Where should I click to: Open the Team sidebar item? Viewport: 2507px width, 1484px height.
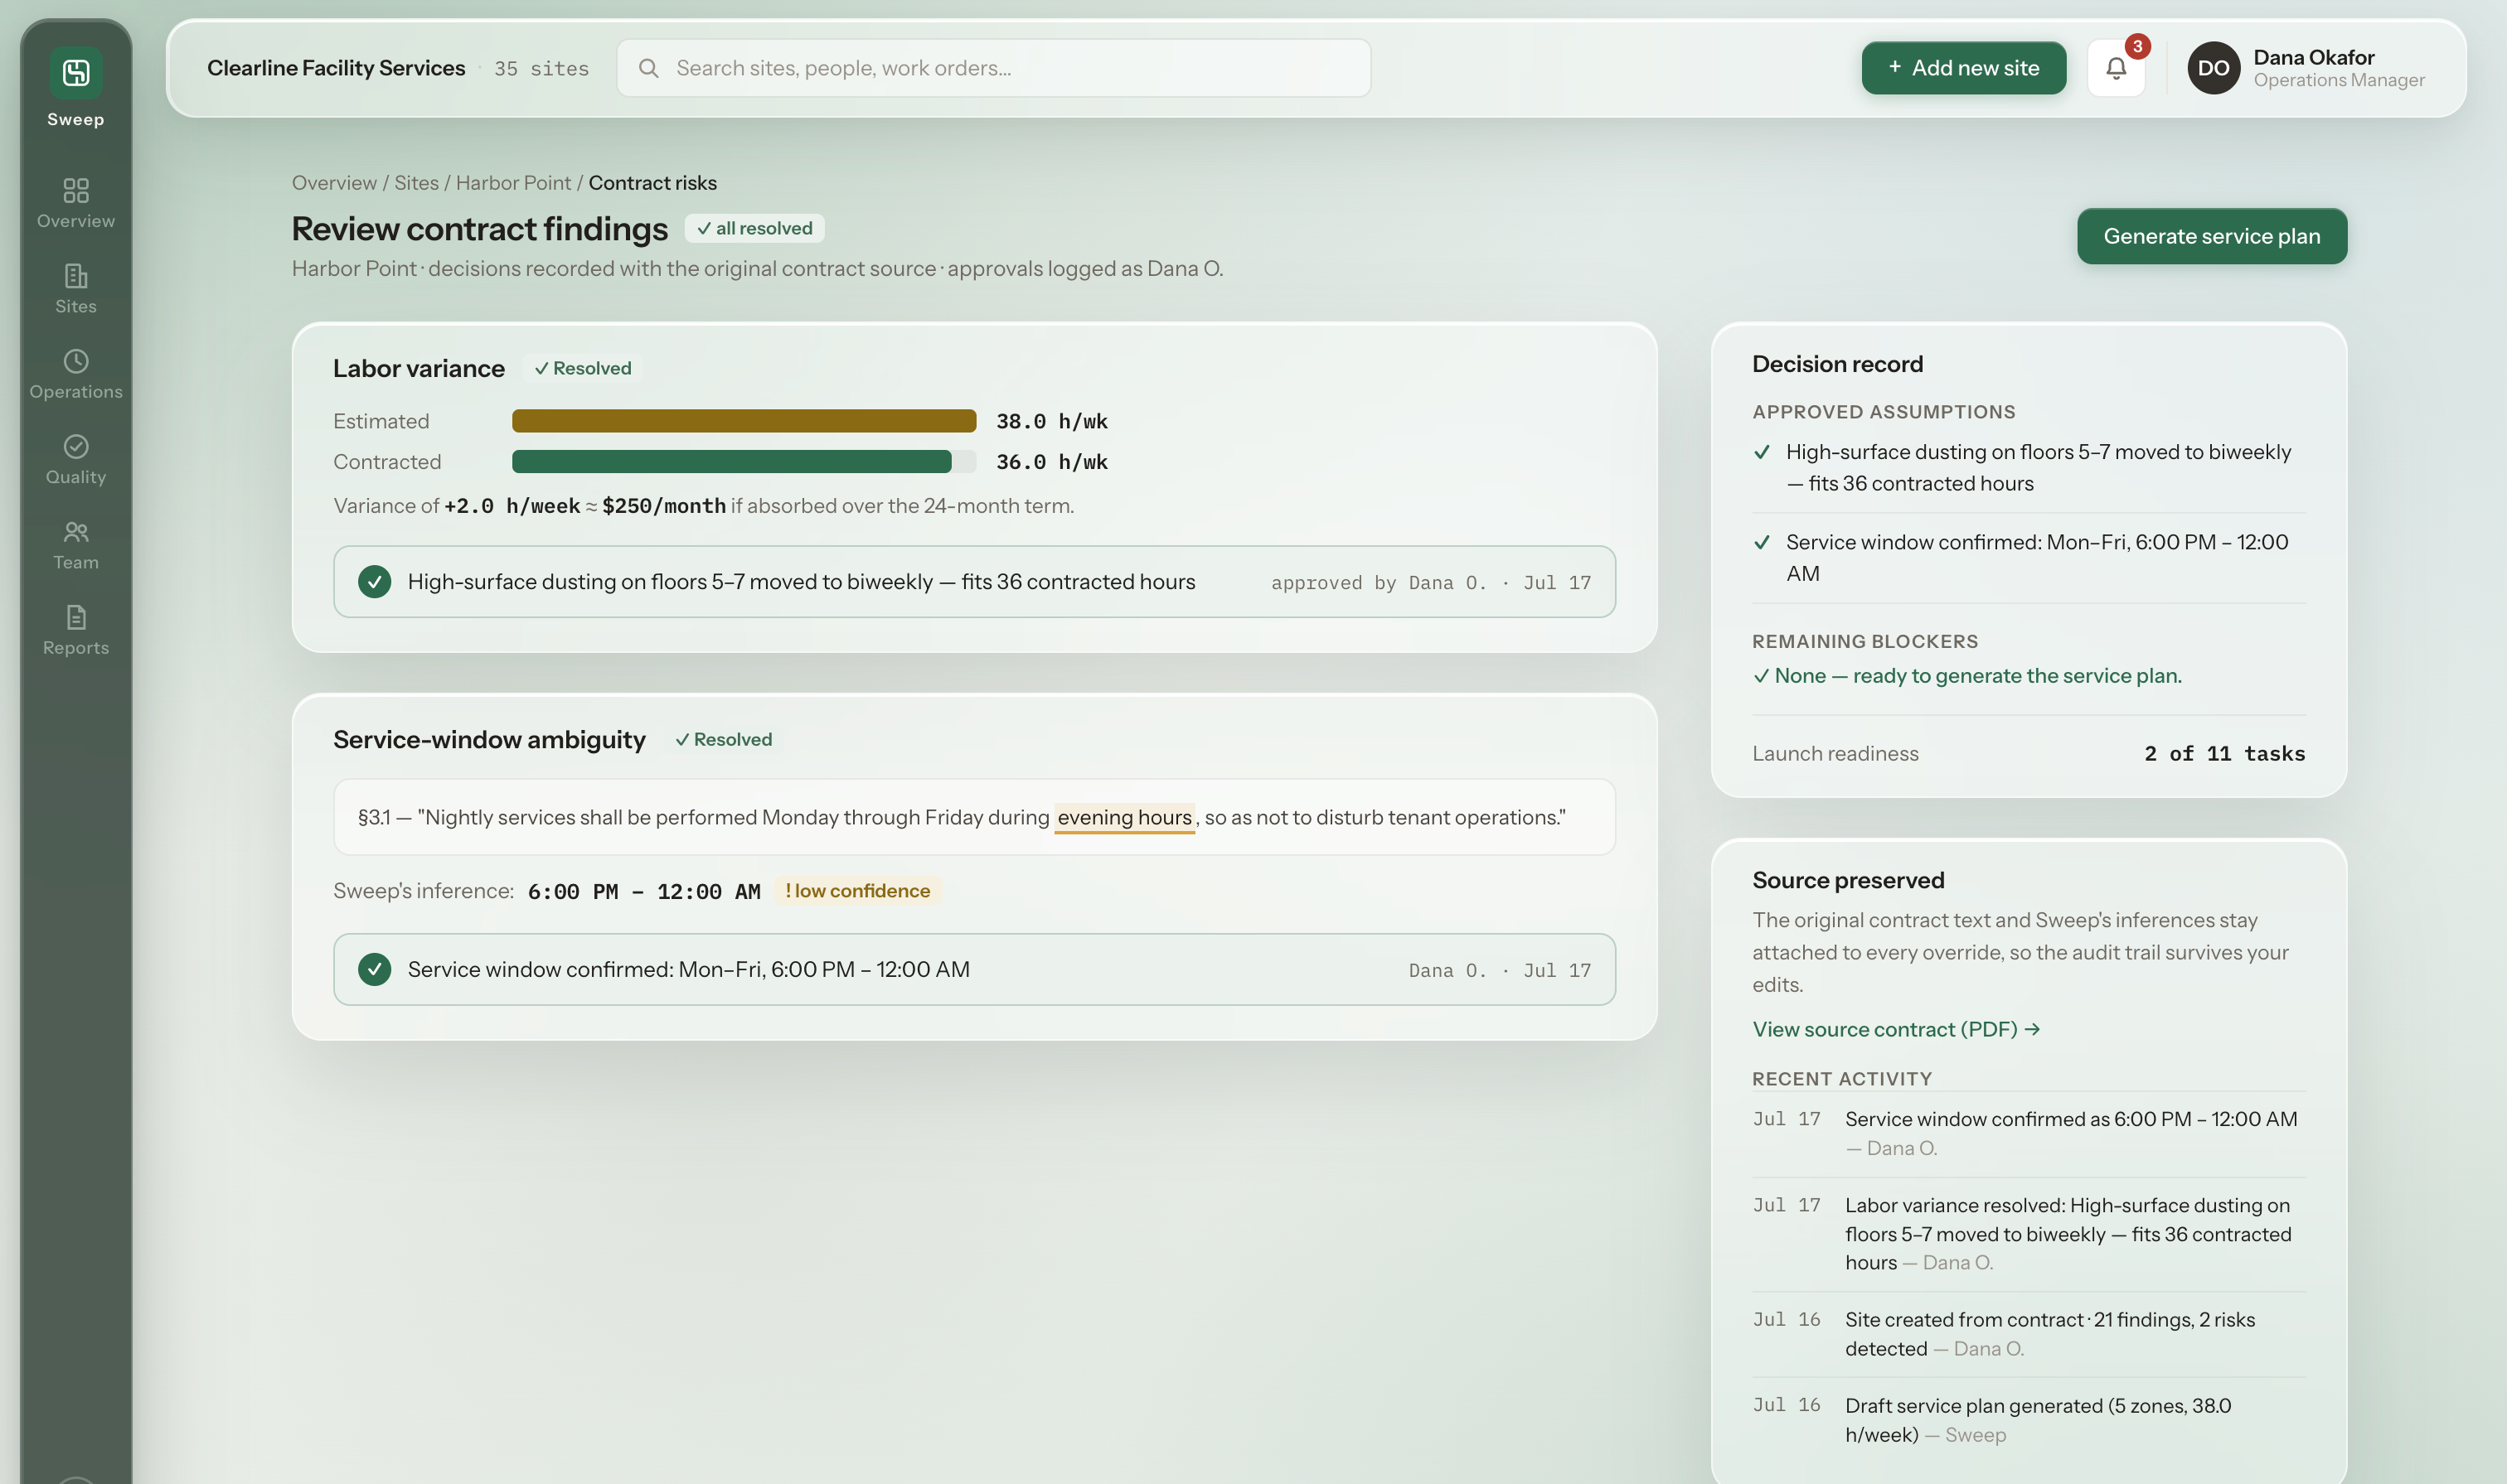(76, 545)
